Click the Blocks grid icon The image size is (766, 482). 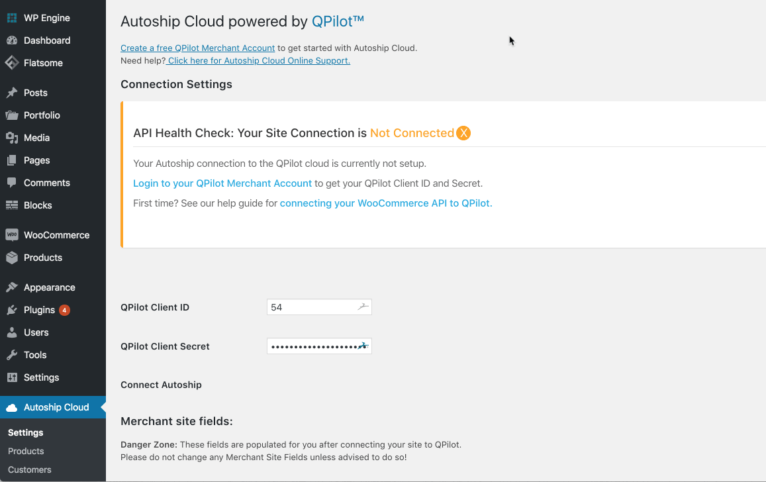pos(12,205)
